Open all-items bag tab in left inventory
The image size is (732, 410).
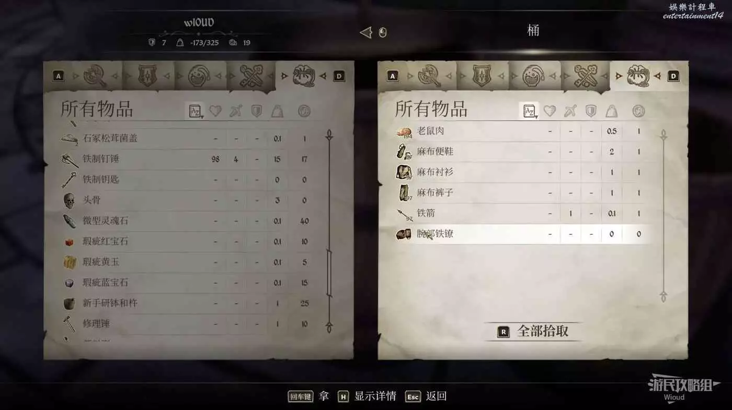pos(304,76)
